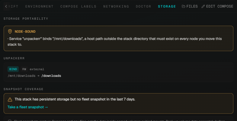237x121 pixels.
Task: Click the left chevron tab-scroll arrow
Action: [x=6, y=6]
